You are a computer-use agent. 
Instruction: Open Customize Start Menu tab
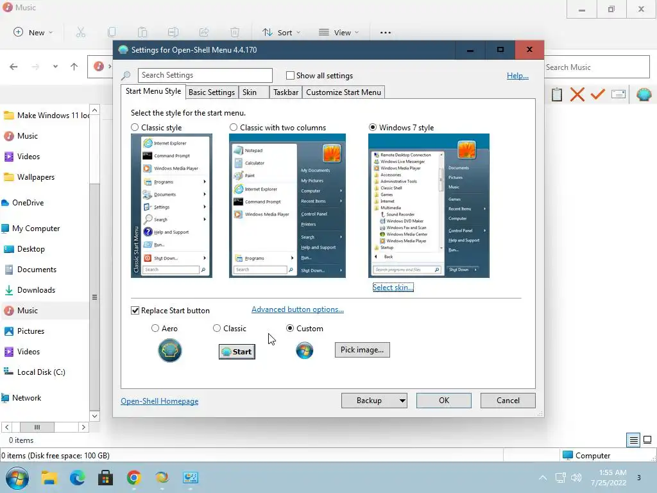(x=344, y=92)
